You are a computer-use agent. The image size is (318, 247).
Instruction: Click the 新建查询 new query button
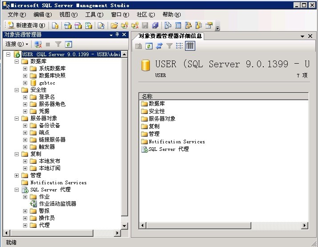click(26, 25)
